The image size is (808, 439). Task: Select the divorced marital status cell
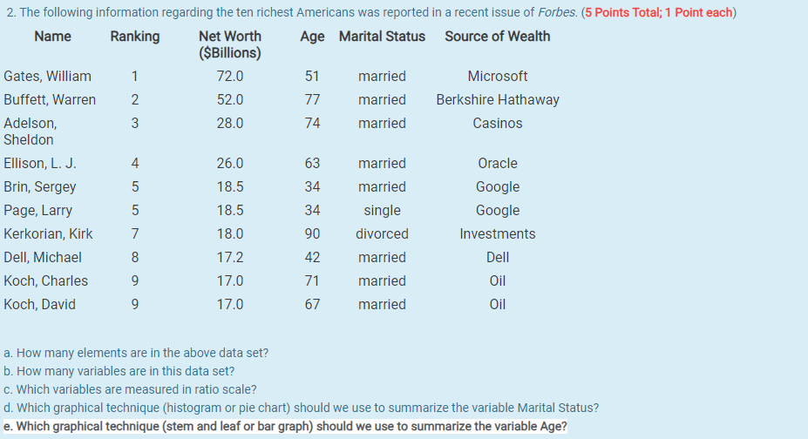[382, 234]
